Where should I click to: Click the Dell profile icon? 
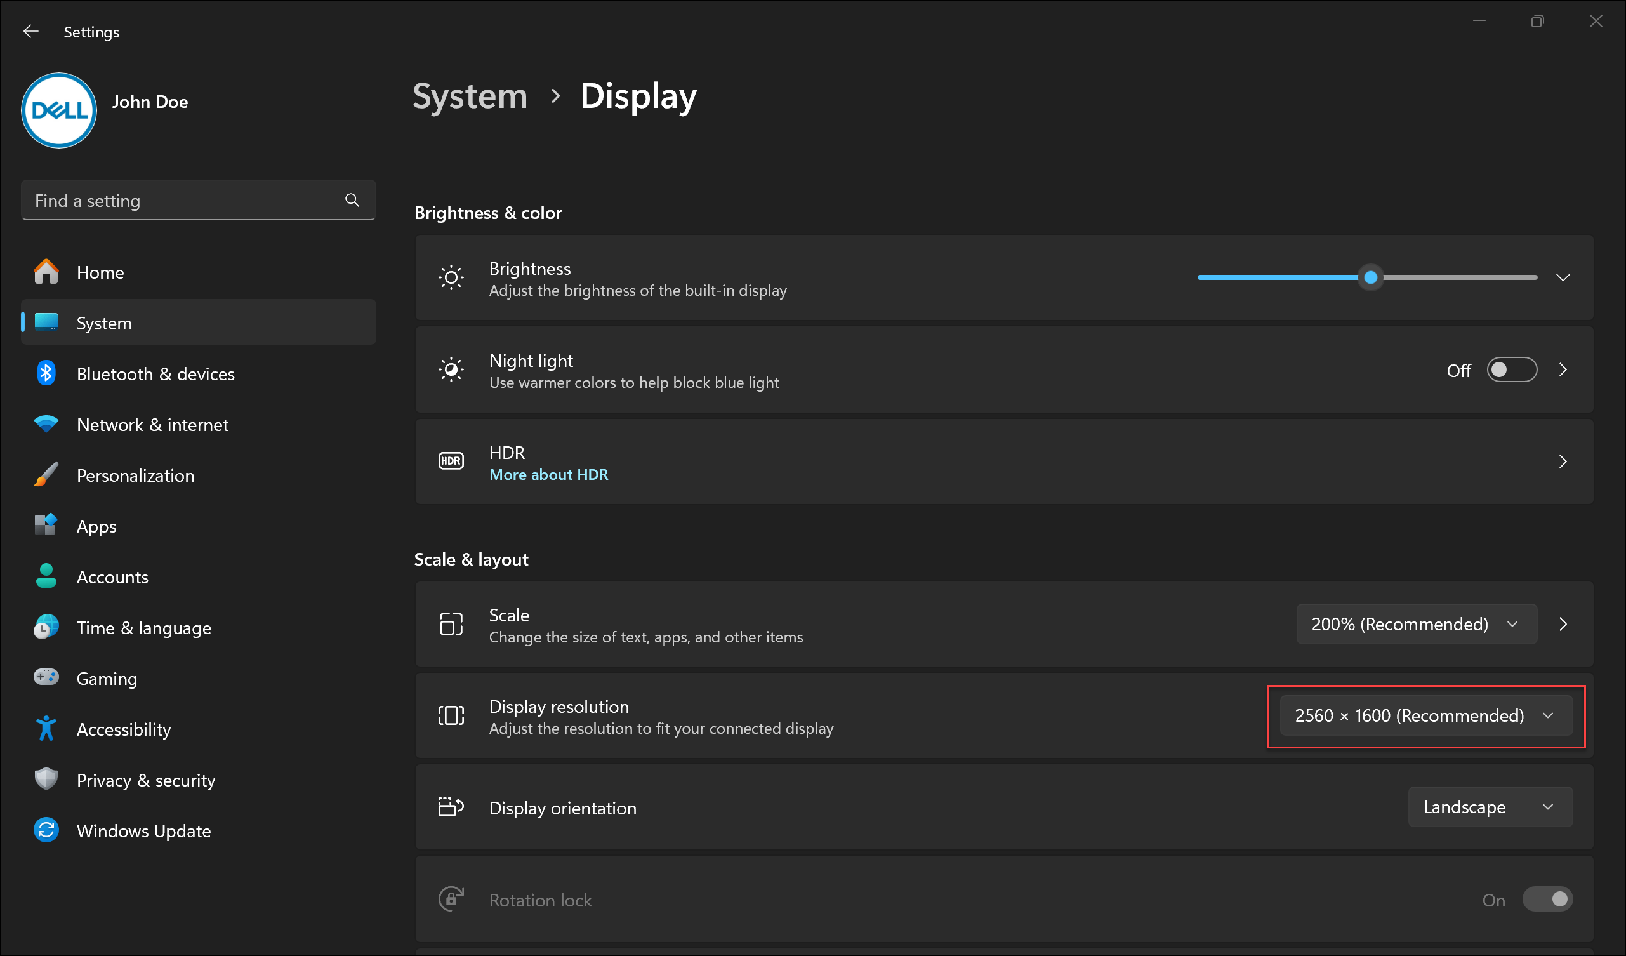pos(58,102)
